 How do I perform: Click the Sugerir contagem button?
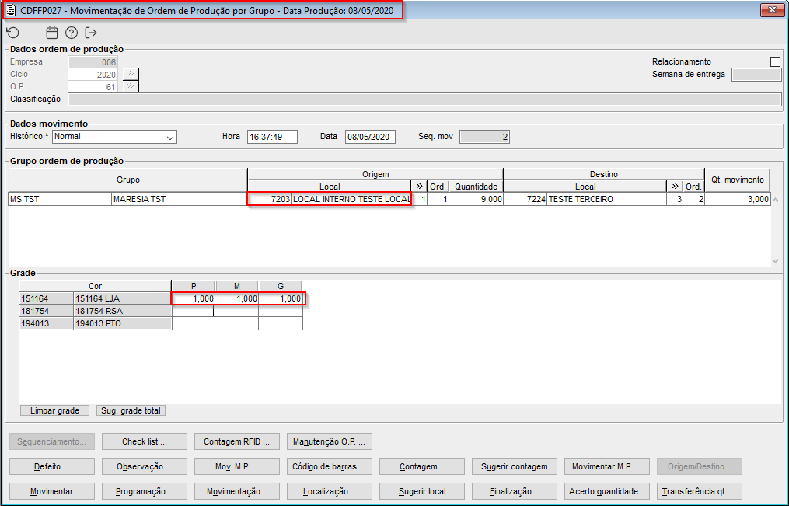click(x=515, y=466)
